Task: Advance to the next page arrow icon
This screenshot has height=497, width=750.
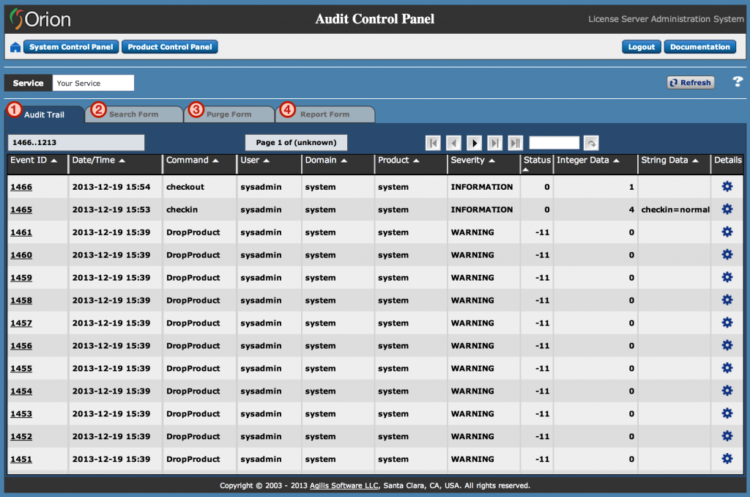Action: [x=473, y=142]
